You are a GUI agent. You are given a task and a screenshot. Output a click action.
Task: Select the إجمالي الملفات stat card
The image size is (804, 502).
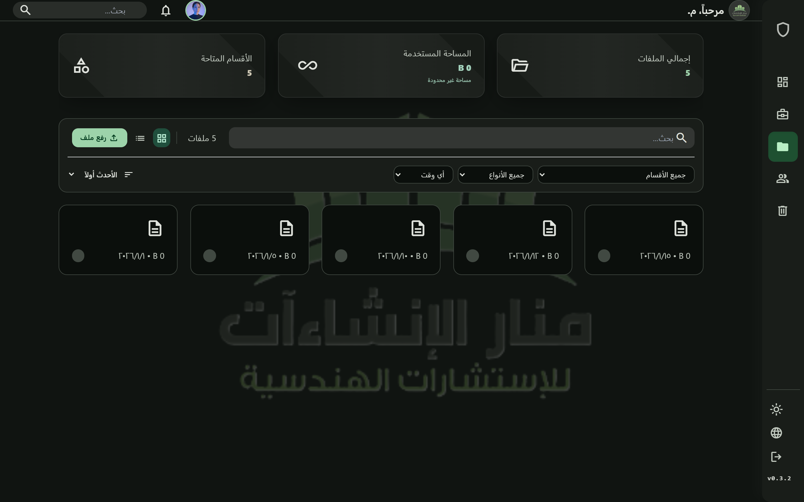[600, 66]
